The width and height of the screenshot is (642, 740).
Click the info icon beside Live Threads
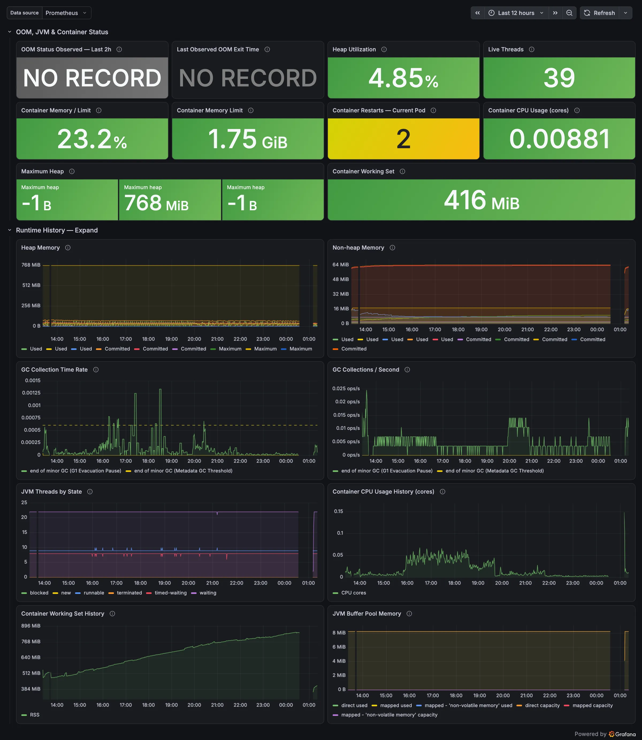(532, 49)
